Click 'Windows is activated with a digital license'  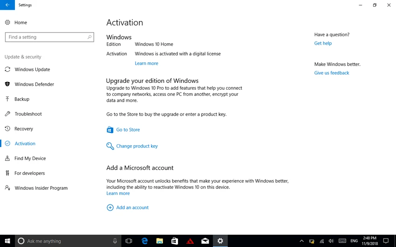[178, 53]
